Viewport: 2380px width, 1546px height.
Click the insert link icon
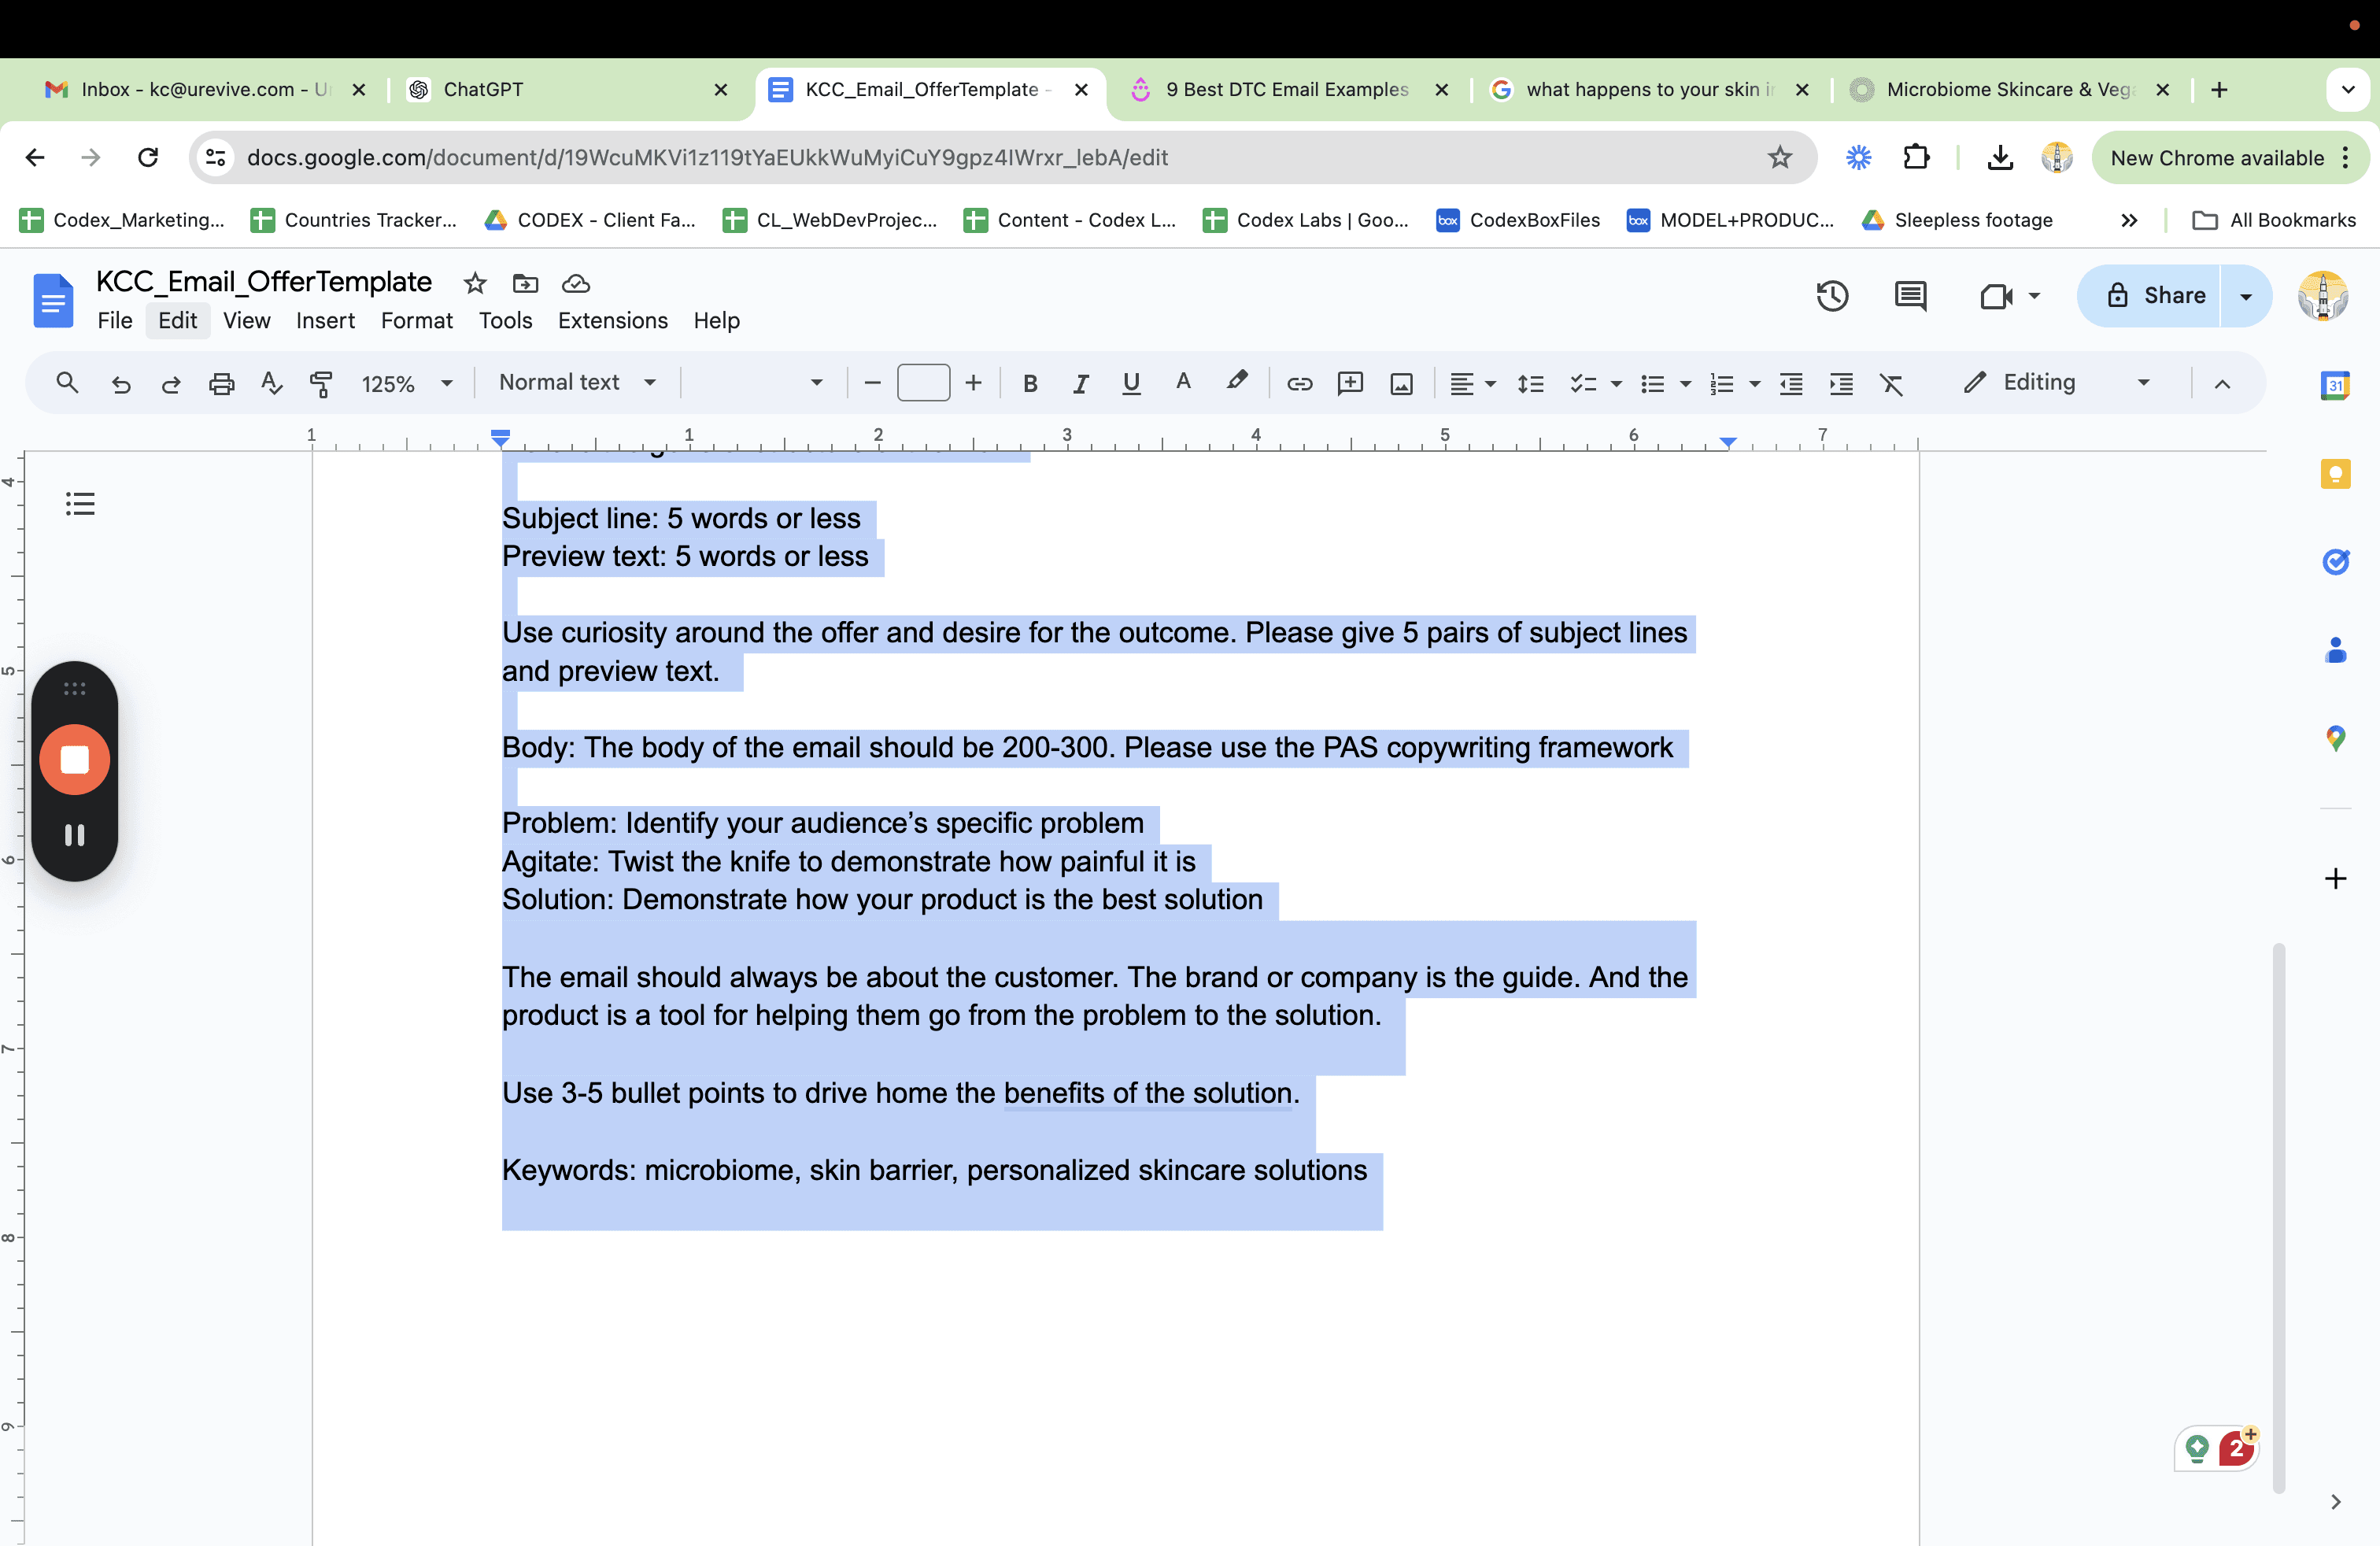1299,384
